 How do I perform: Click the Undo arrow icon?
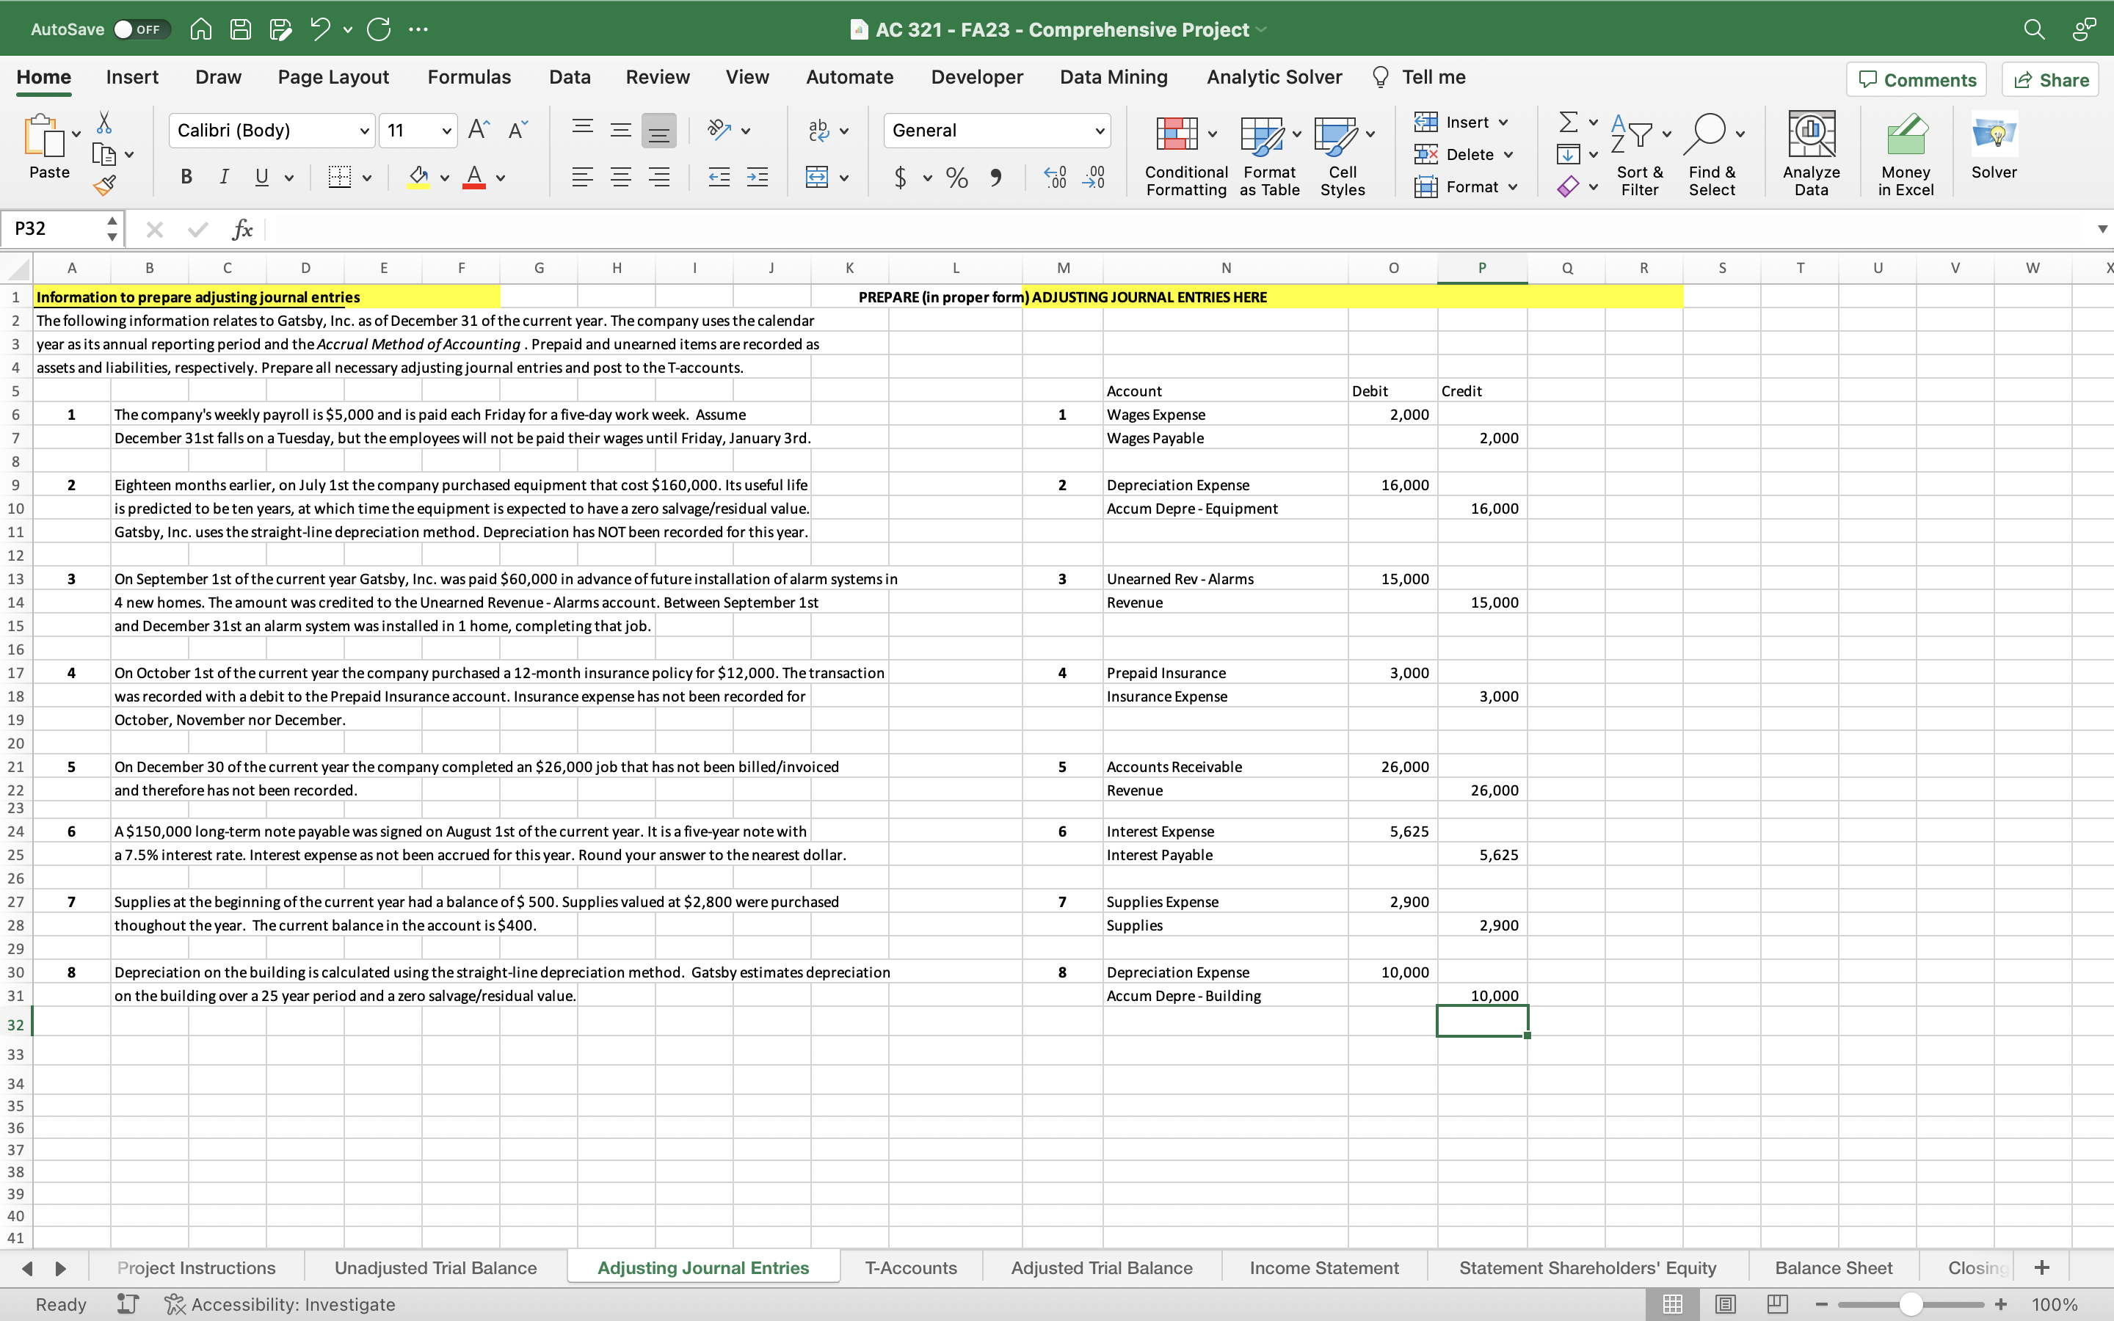pos(320,29)
